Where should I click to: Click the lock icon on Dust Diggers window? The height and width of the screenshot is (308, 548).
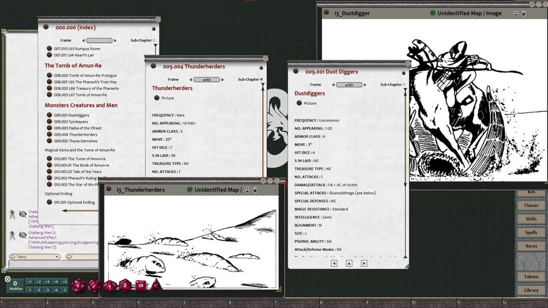point(403,72)
